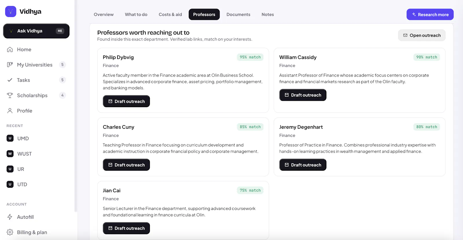The height and width of the screenshot is (240, 463).
Task: Click the ⌘K shortcut badge
Action: pos(60,31)
